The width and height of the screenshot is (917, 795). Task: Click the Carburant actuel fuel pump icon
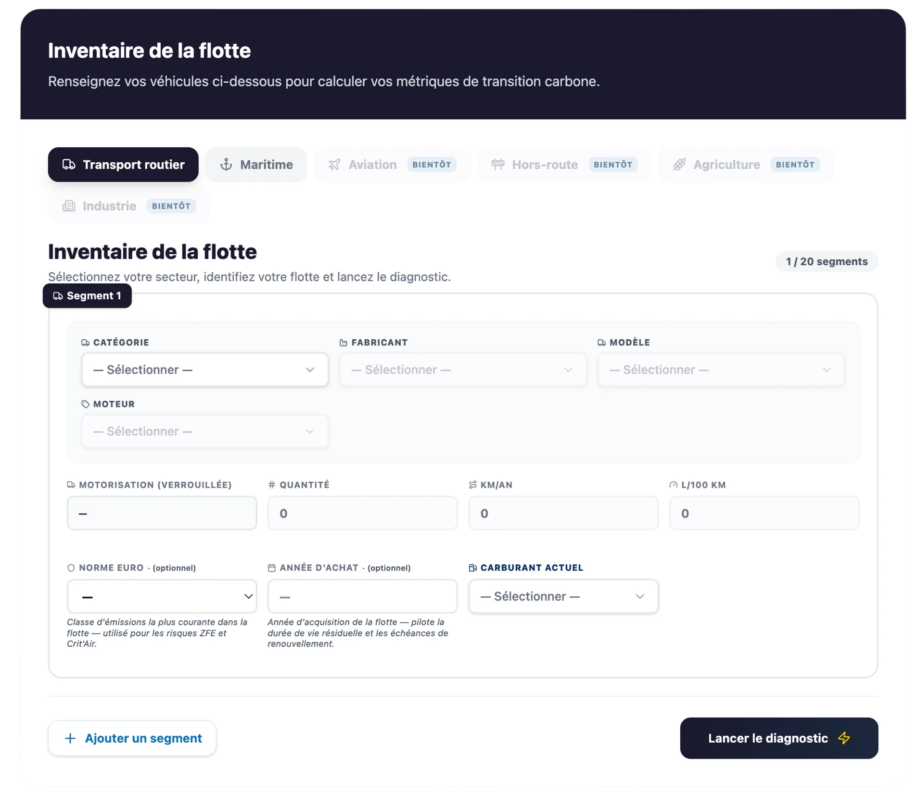tap(472, 568)
